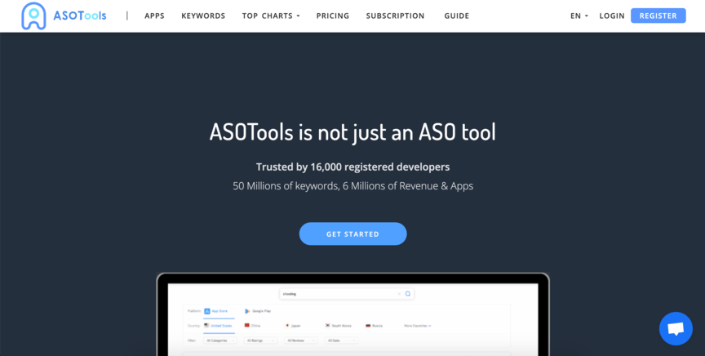Viewport: 705px width, 356px height.
Task: Expand the Top Charts dropdown
Action: (x=271, y=16)
